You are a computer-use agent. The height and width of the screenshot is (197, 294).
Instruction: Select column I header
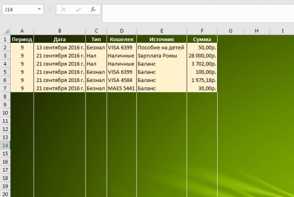(282, 31)
